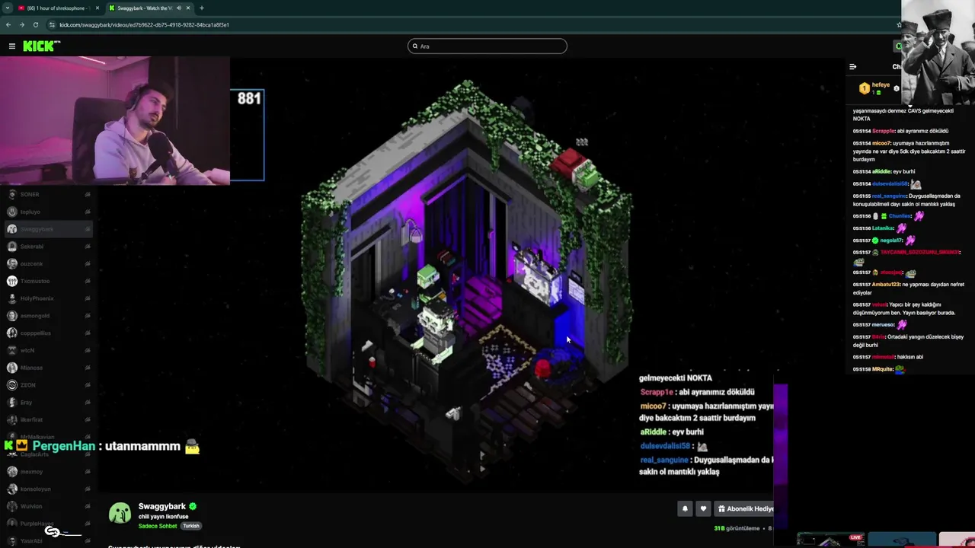This screenshot has width=975, height=548.
Task: Click the offline icon beside SONER
Action: click(x=88, y=194)
